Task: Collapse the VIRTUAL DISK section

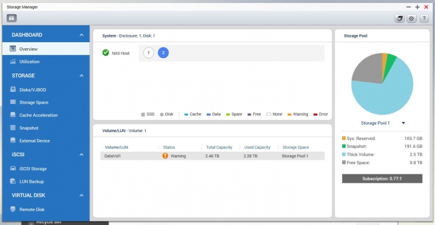Action: coord(82,195)
